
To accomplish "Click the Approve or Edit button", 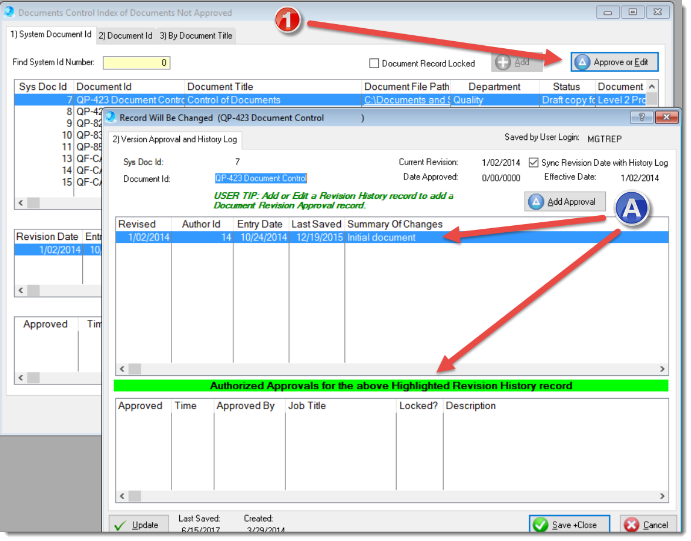I will (614, 62).
